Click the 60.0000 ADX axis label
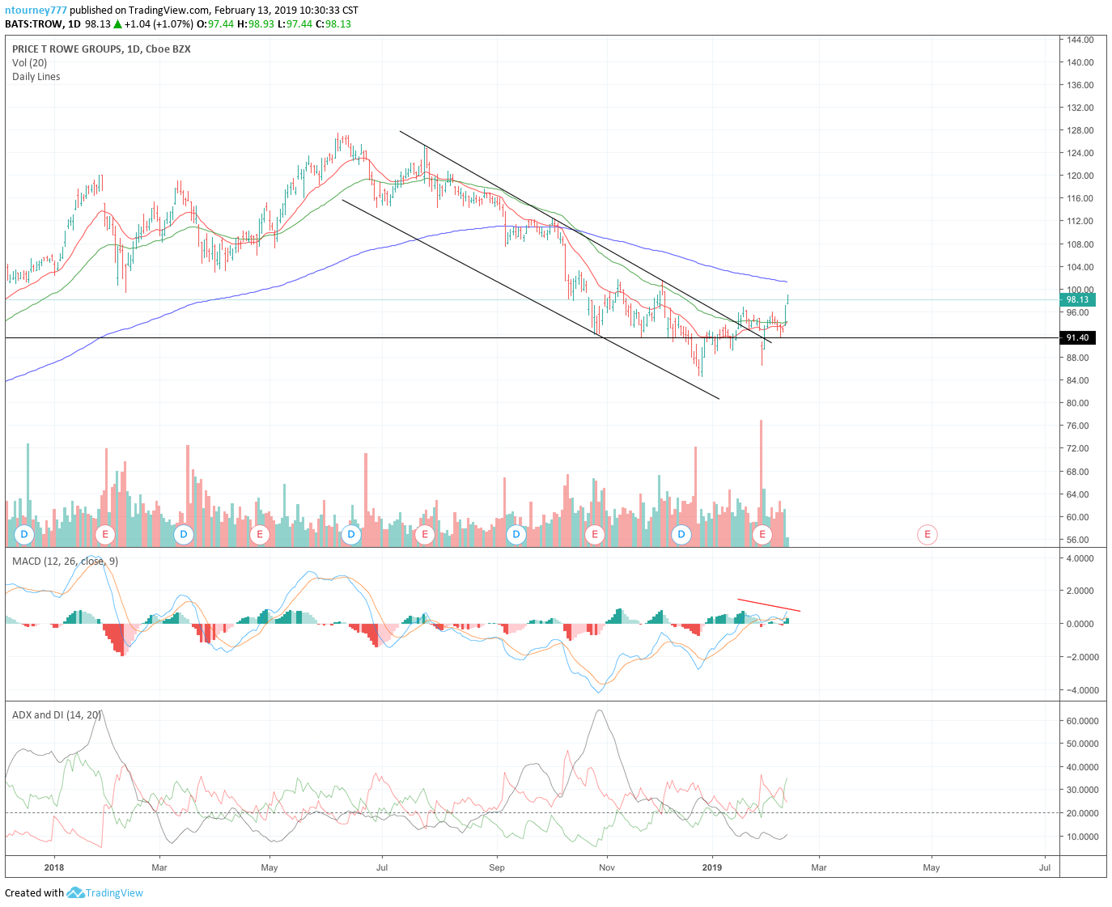This screenshot has width=1112, height=907. pos(1082,721)
